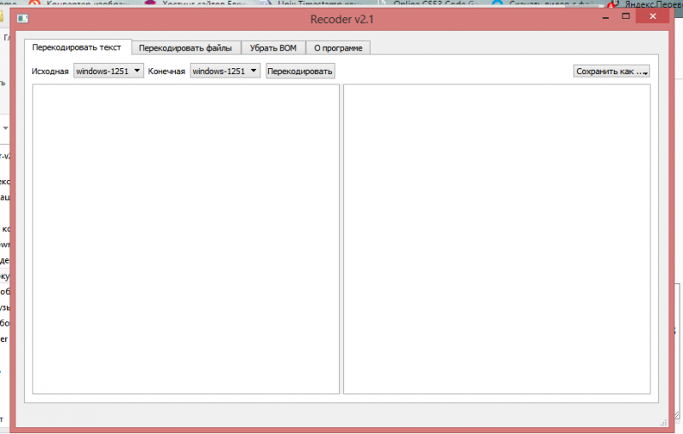Minimize the Recoder window

coord(604,15)
